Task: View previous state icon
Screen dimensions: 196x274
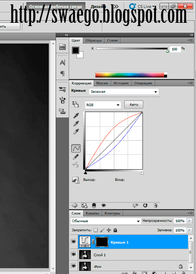Action: coord(136,205)
